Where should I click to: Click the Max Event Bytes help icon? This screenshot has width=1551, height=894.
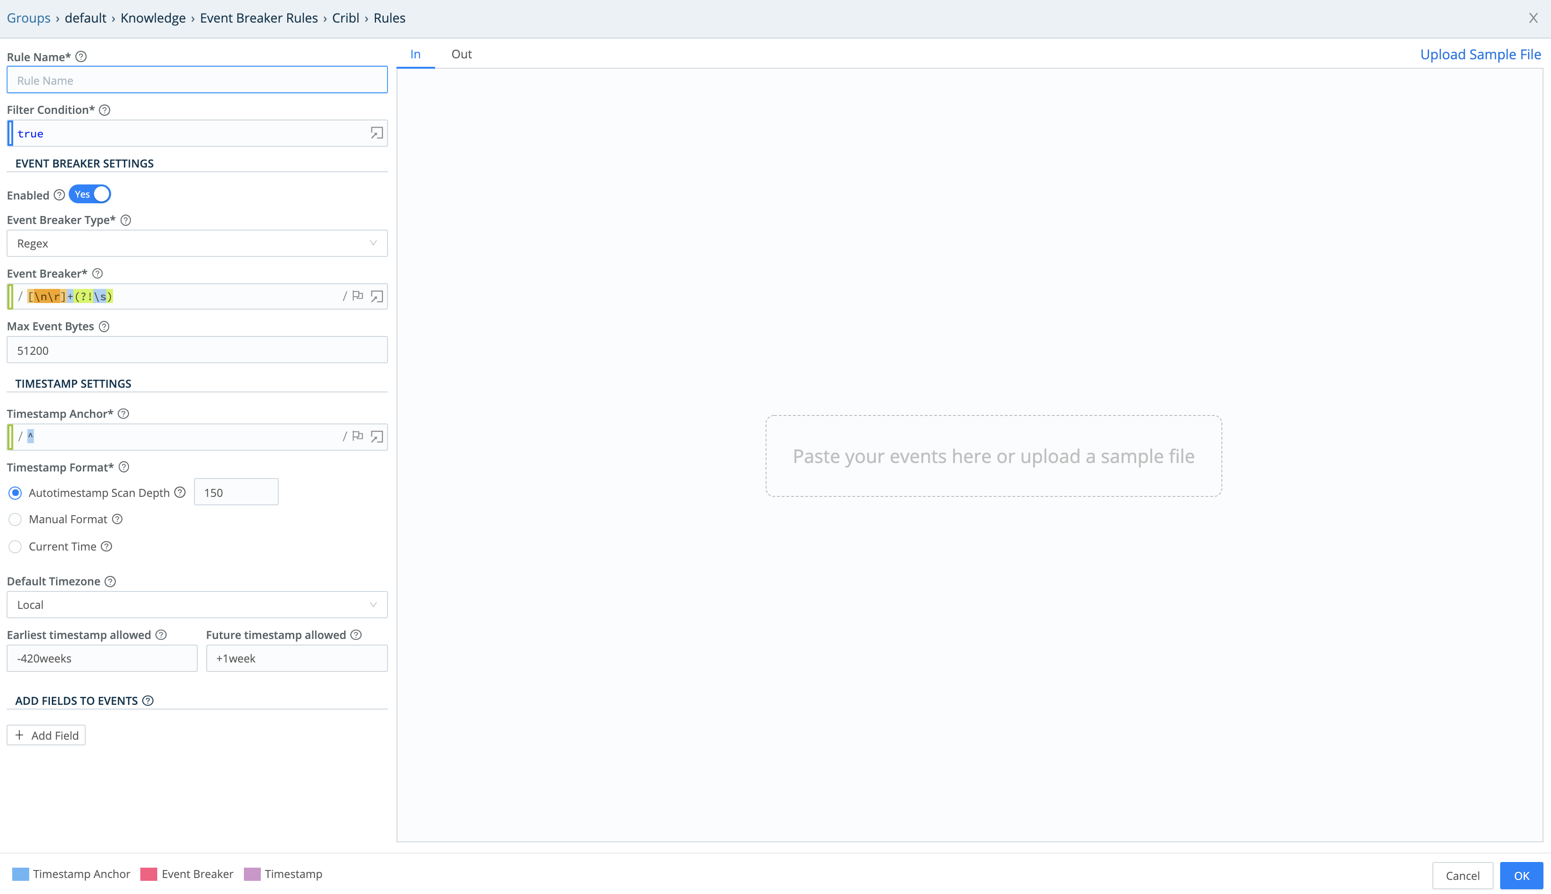[105, 326]
